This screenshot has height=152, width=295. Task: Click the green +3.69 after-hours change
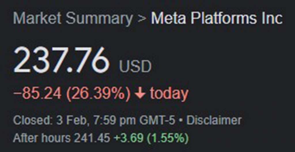click(x=128, y=138)
